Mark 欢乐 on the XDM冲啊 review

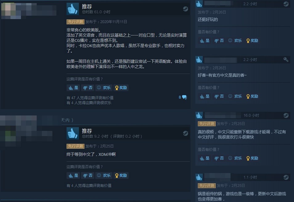click(104, 176)
